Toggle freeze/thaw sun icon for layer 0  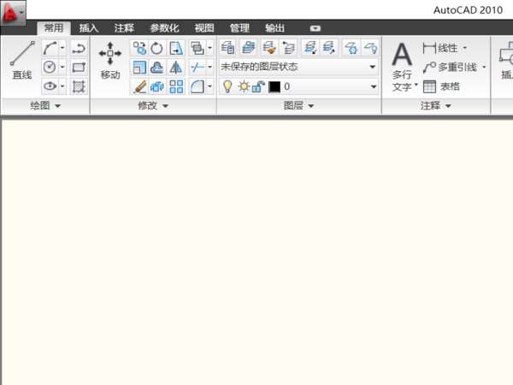244,86
